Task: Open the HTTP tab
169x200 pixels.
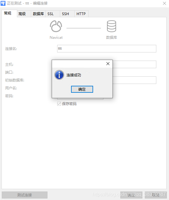Action: [81, 14]
